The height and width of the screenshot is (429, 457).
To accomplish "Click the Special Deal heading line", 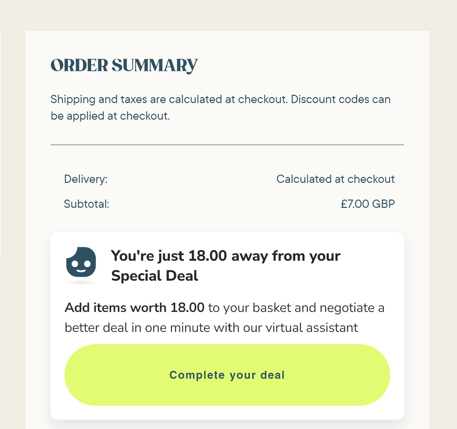I will (155, 276).
